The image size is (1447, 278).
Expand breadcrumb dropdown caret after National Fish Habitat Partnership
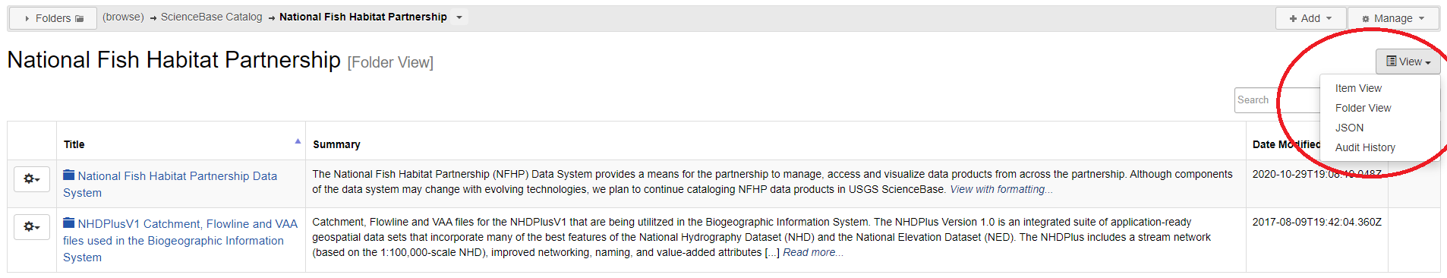click(x=459, y=17)
